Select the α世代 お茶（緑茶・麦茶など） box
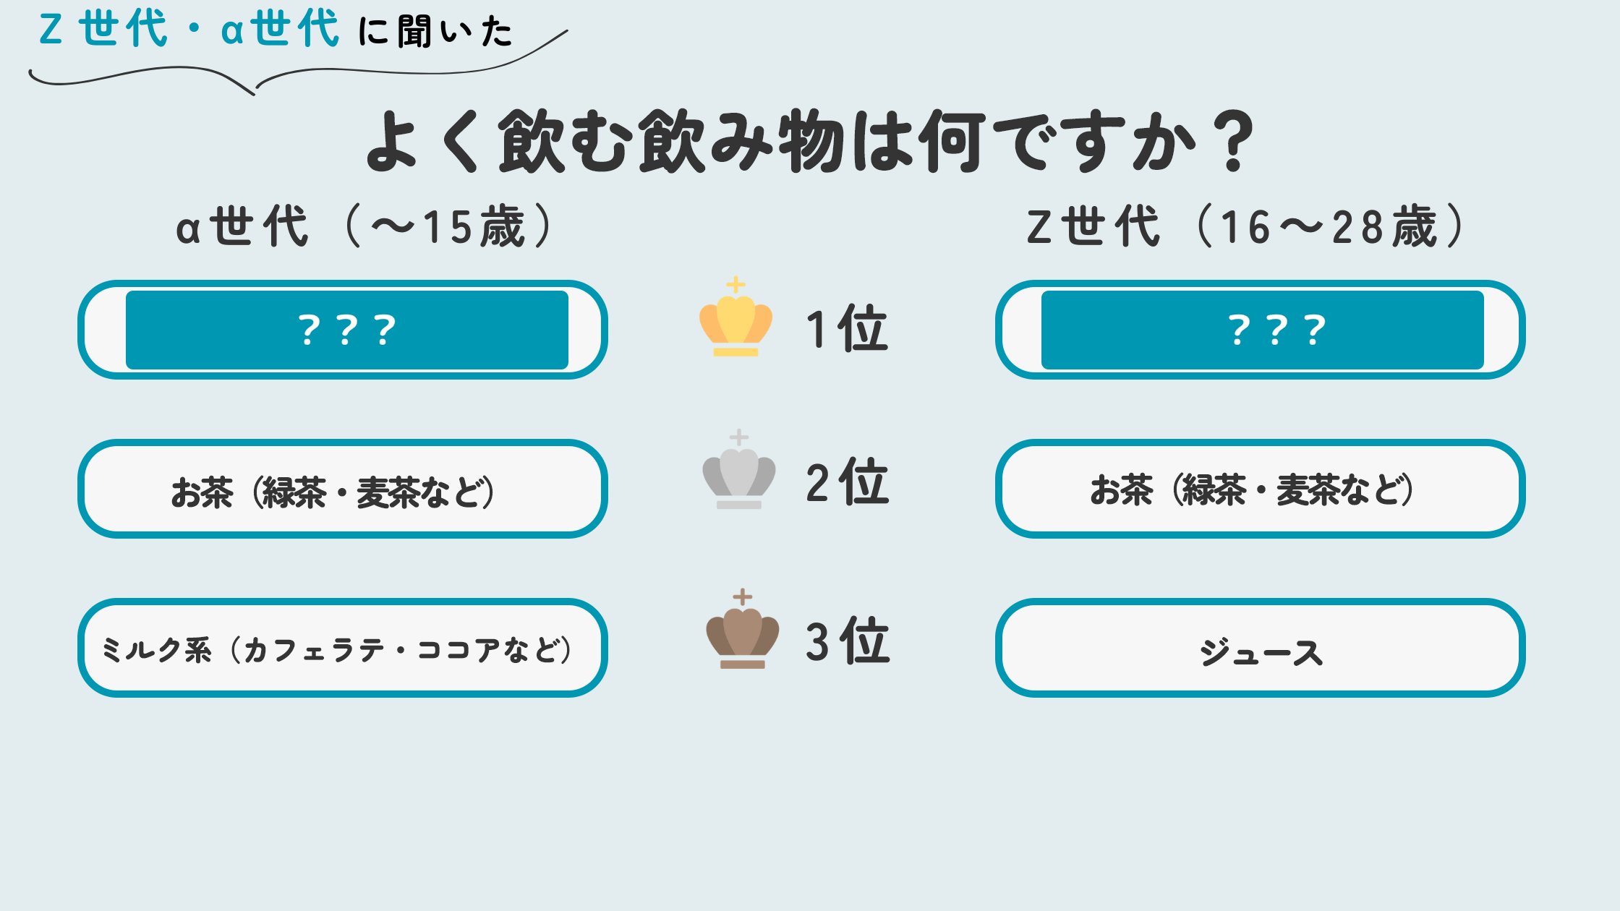The width and height of the screenshot is (1620, 911). tap(342, 489)
